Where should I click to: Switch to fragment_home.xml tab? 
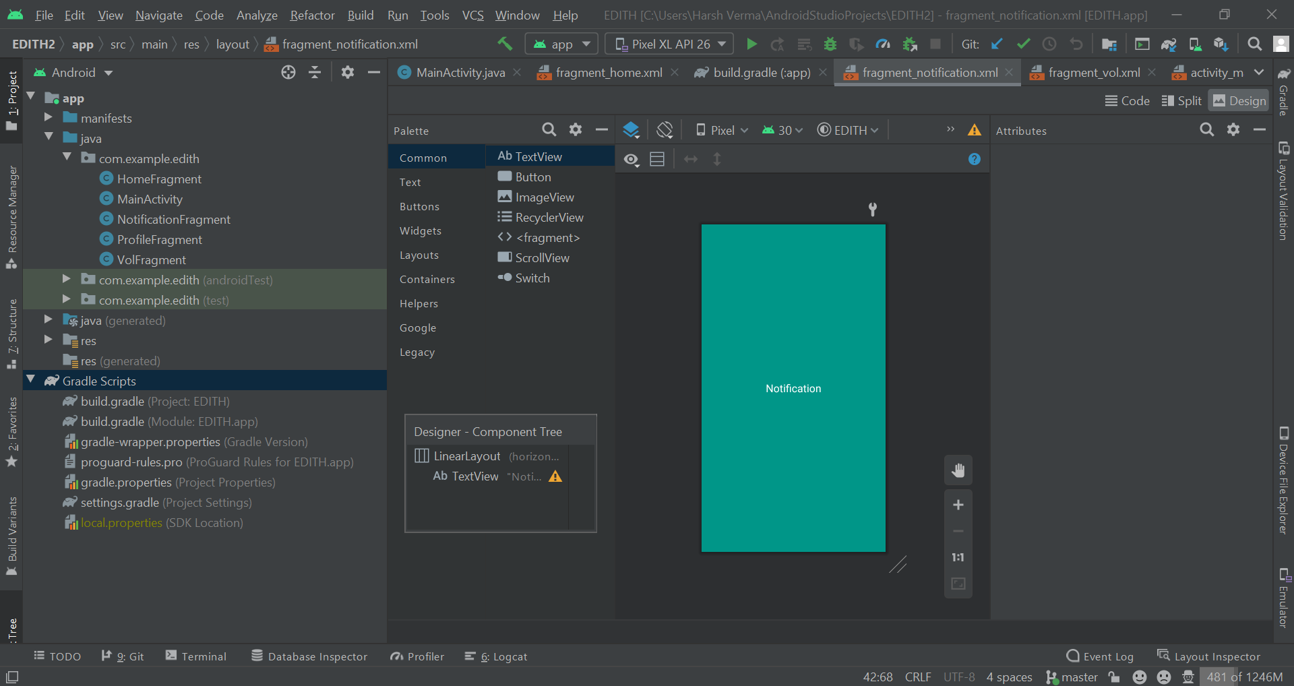tap(608, 73)
